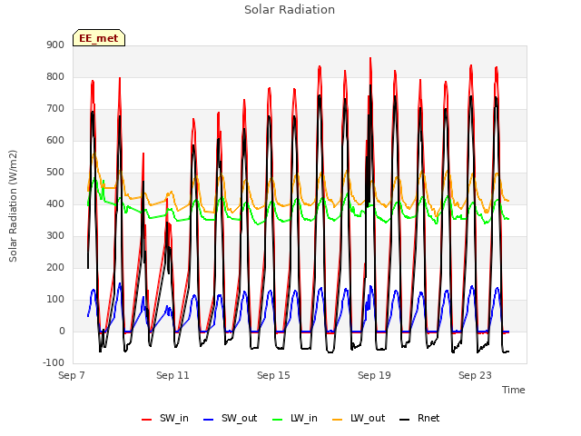Click the blue SW_out legend color marker

coord(209,420)
